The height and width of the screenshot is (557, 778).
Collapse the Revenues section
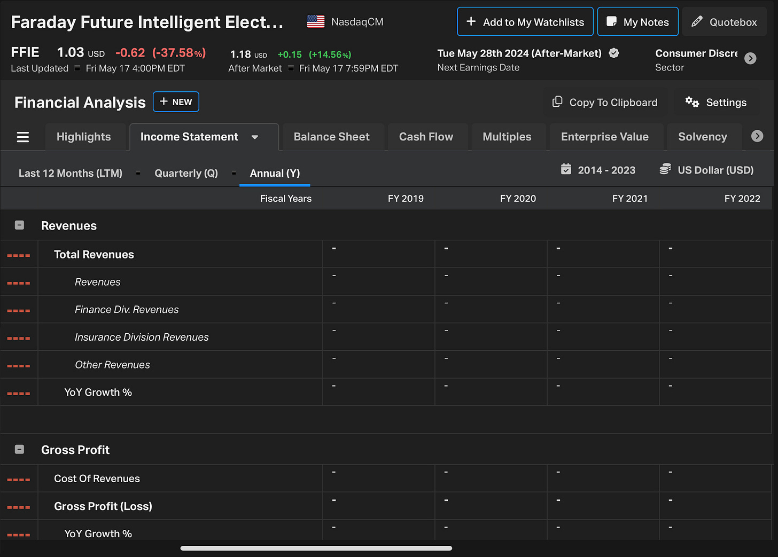[19, 225]
